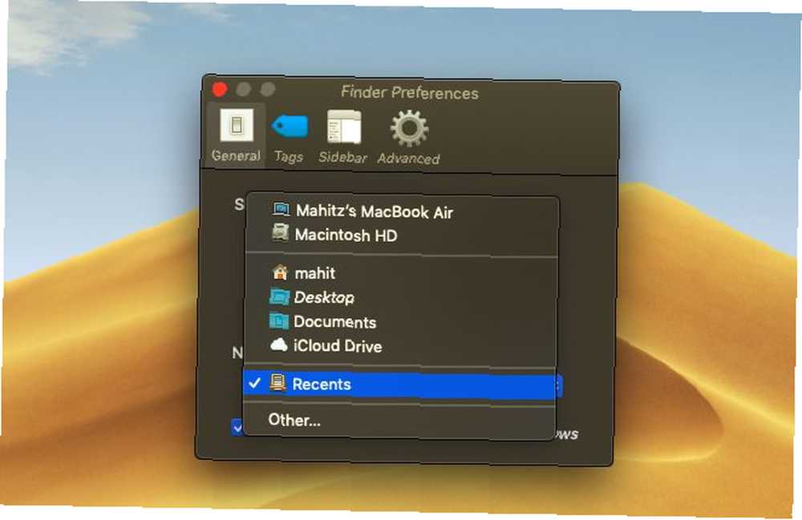The width and height of the screenshot is (802, 520).
Task: Close the Finder Preferences window
Action: tap(220, 90)
